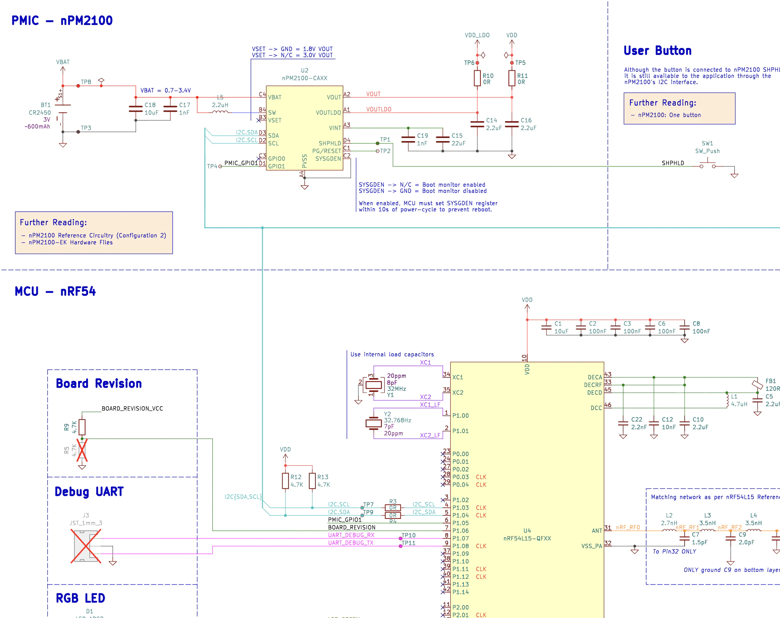Screen dimensions: 780x618
Task: Select the VOUTLDO net label
Action: point(379,110)
